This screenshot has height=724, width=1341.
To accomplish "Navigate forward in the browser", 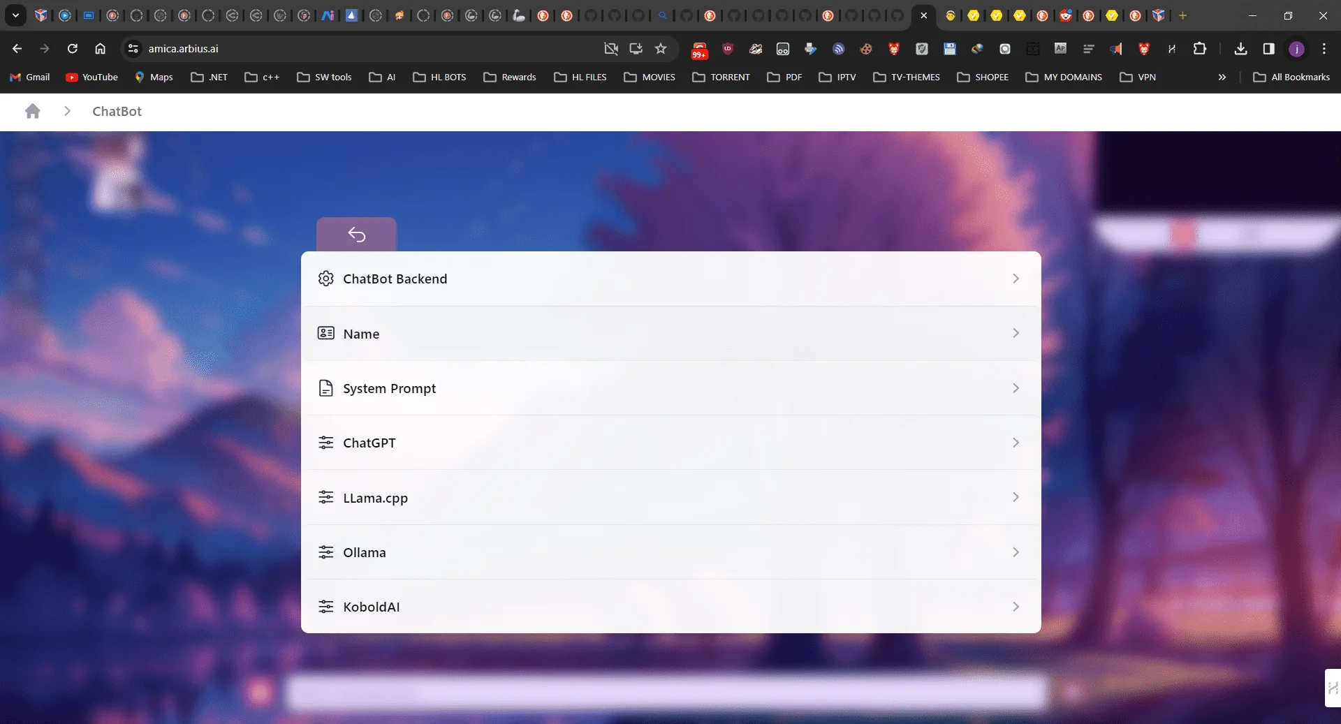I will pyautogui.click(x=45, y=48).
